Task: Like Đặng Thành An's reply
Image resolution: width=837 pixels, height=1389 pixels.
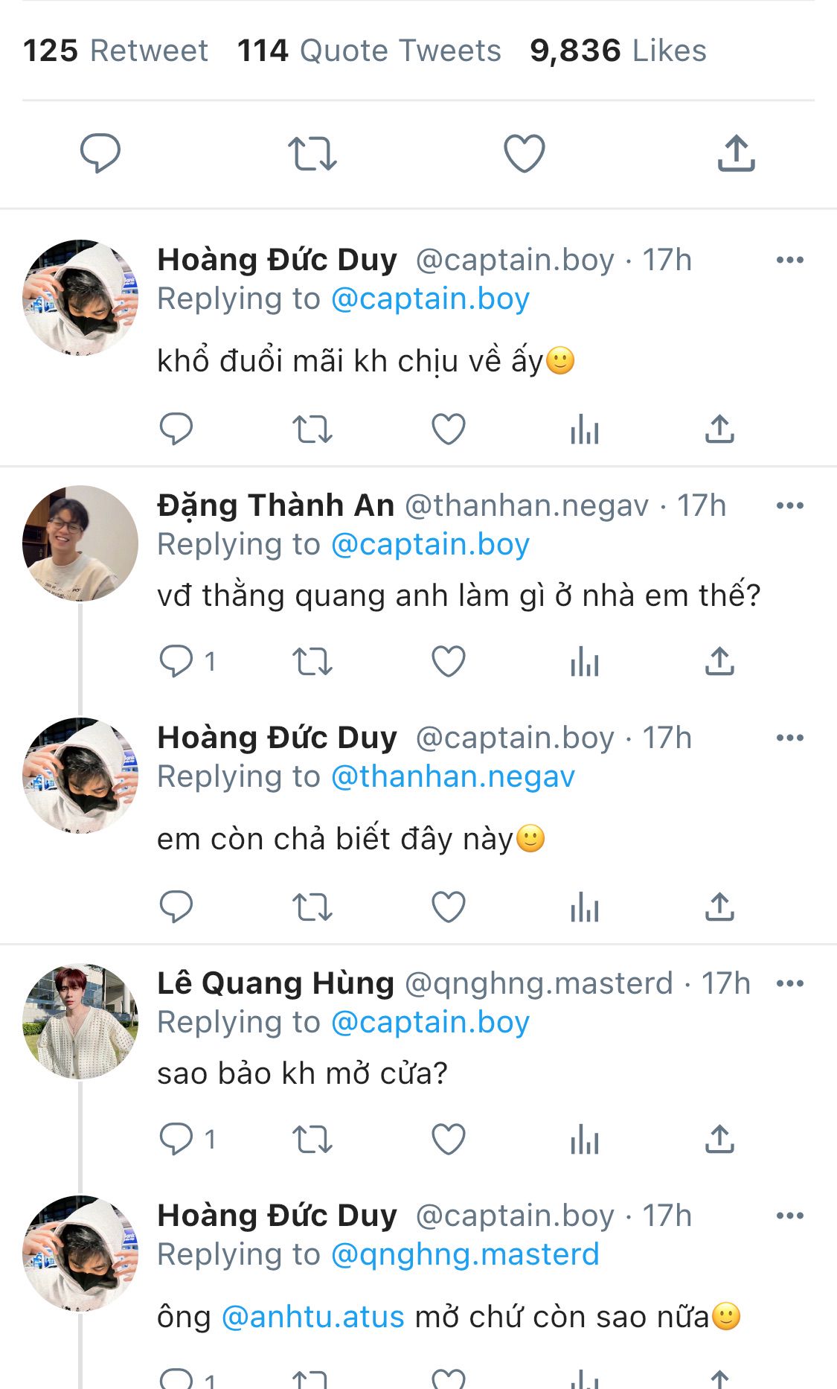Action: point(449,661)
